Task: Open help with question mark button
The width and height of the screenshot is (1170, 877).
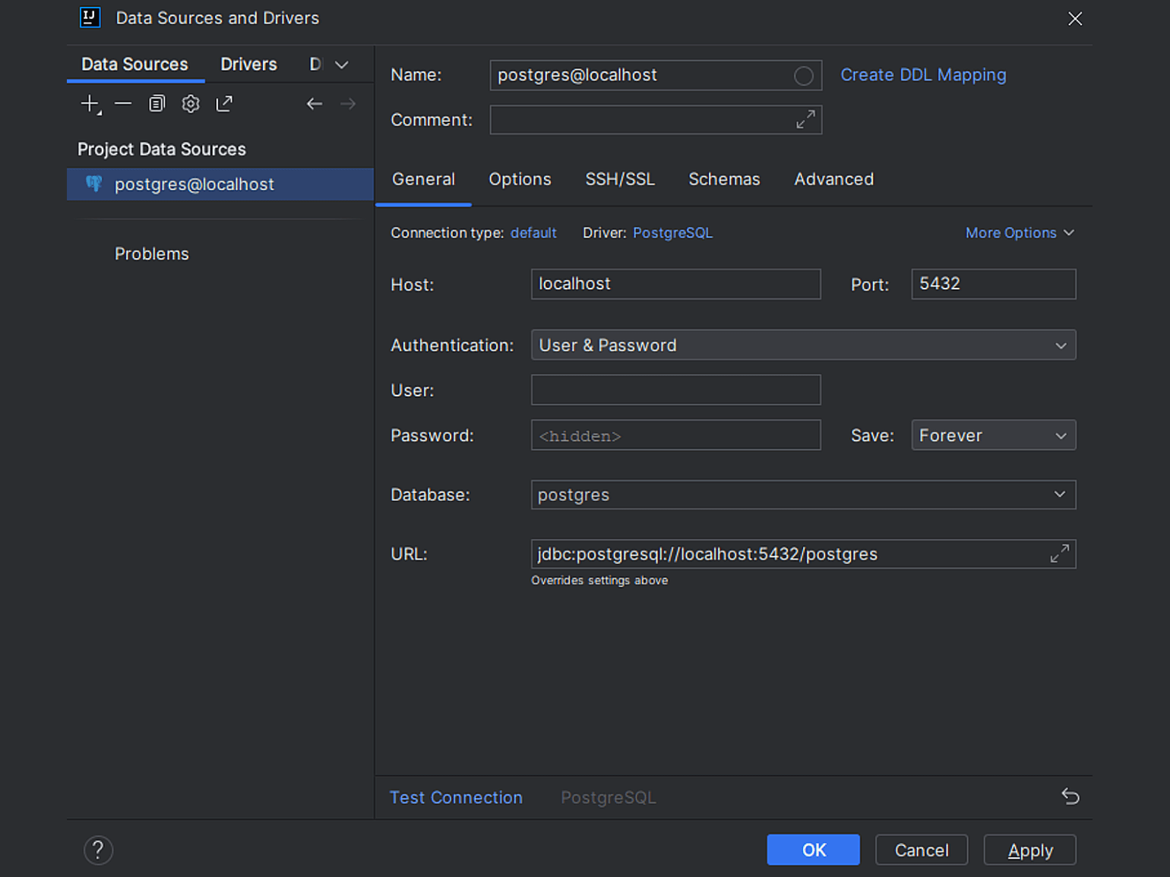Action: (98, 850)
